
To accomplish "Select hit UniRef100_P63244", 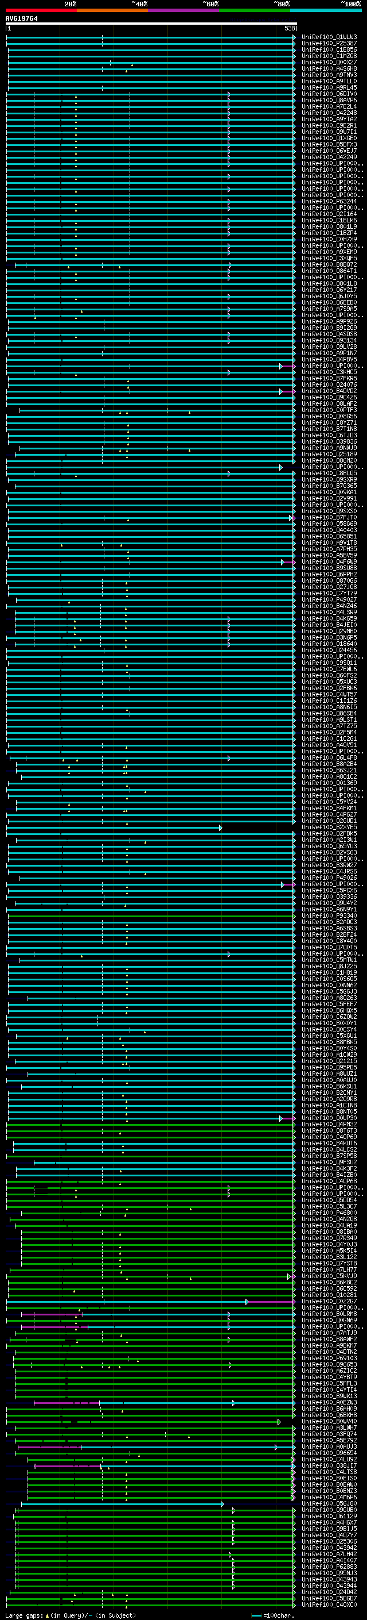I will [x=329, y=201].
